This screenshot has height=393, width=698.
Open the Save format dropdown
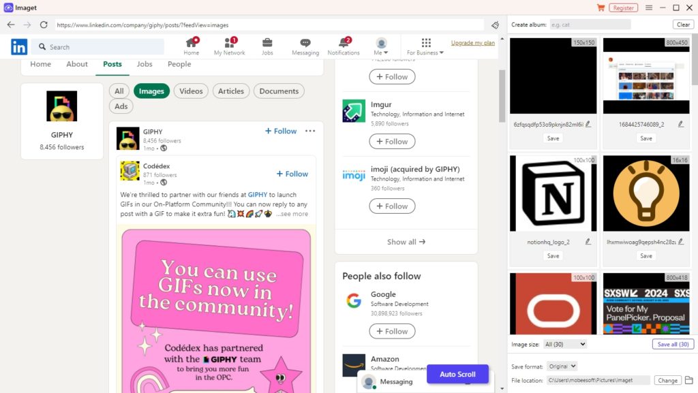(562, 366)
